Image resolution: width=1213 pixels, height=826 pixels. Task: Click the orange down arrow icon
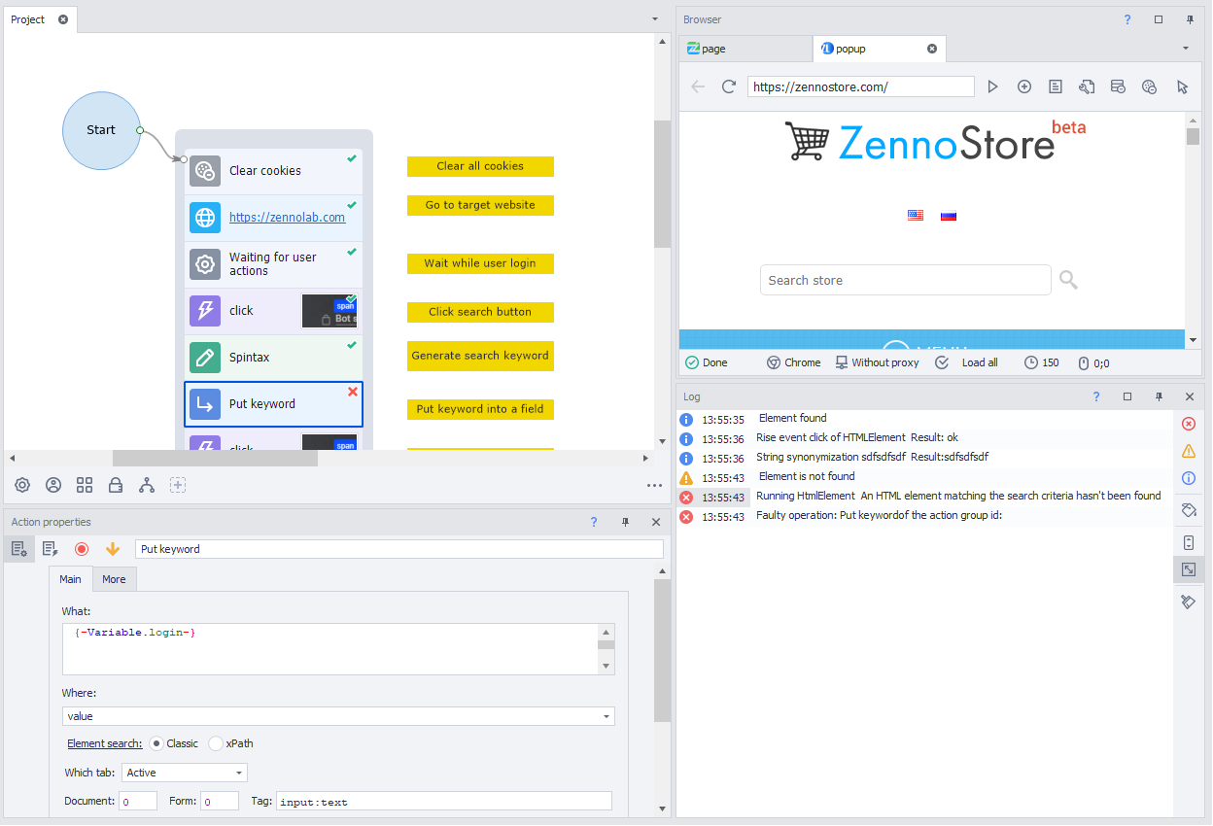(x=113, y=549)
